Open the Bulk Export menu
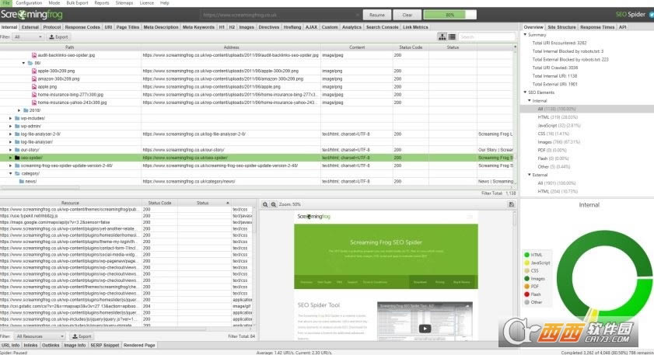654x355 pixels. (x=77, y=3)
